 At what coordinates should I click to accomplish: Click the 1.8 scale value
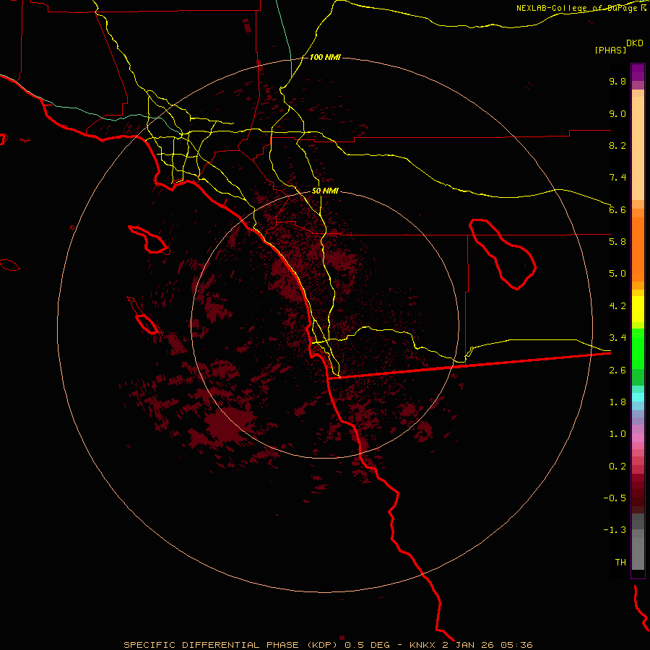pyautogui.click(x=617, y=402)
